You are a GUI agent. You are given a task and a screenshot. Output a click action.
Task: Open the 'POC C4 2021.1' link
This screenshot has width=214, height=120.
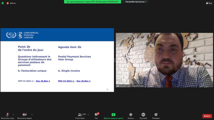point(66,81)
